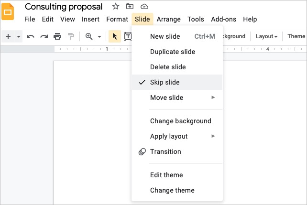This screenshot has height=205, width=307.
Task: Open the new slide layout dropdown arrow
Action: tap(19, 36)
